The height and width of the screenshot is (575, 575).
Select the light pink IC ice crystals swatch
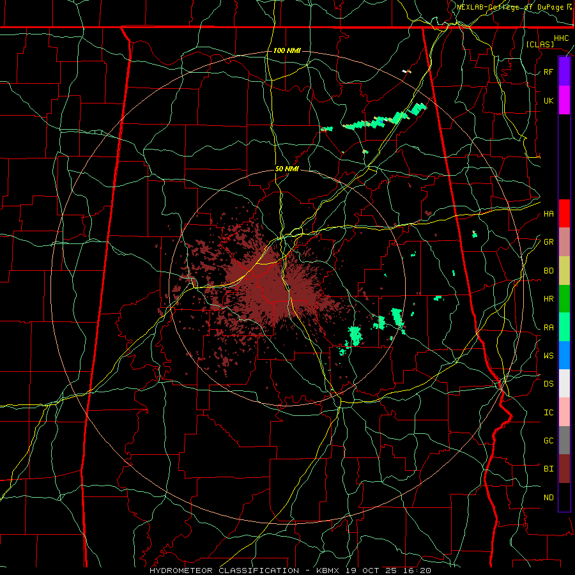pyautogui.click(x=564, y=412)
